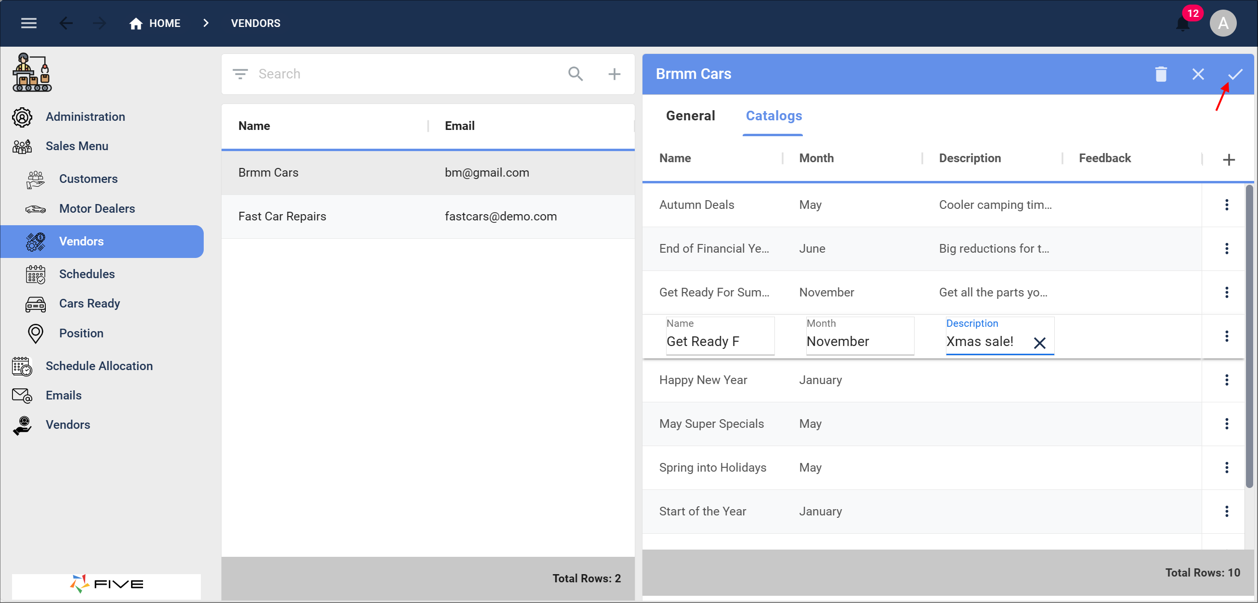Screen dimensions: 1258x603
Task: Open the options menu for Spring into Holidays
Action: 1226,468
